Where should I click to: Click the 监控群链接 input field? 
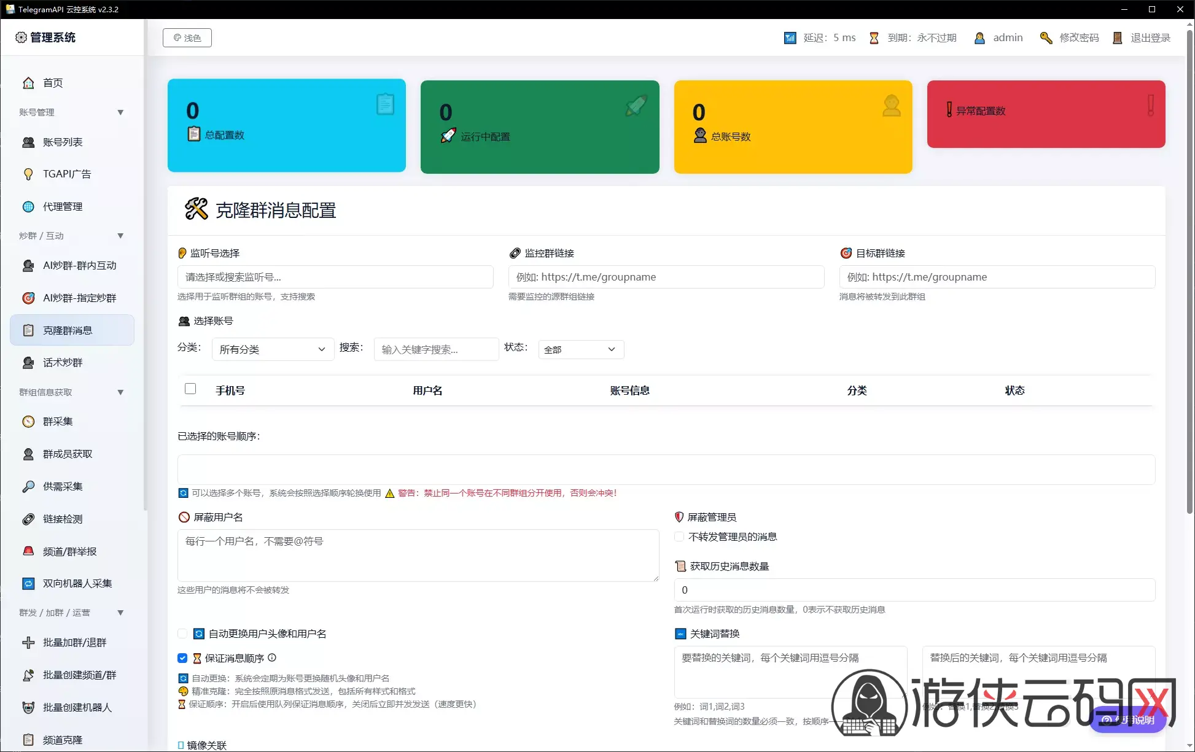coord(666,277)
